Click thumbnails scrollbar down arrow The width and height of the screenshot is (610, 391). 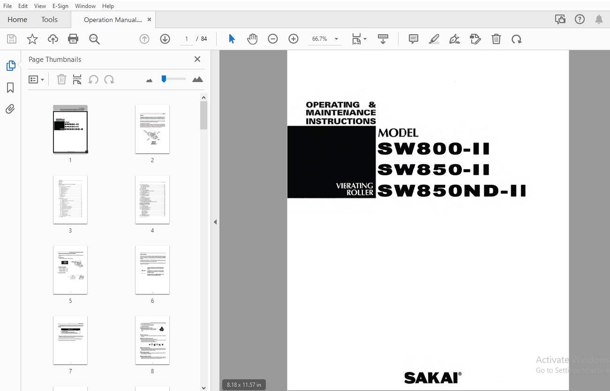(x=203, y=388)
